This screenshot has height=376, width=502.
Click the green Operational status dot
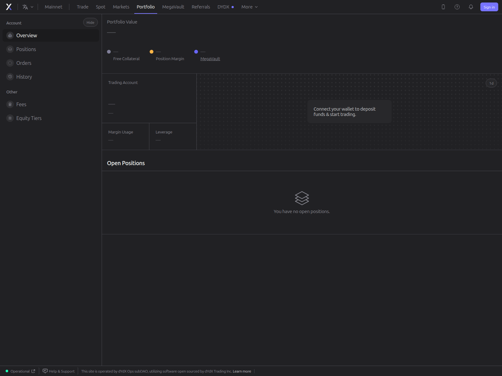pyautogui.click(x=7, y=371)
